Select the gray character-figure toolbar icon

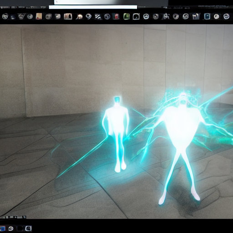click(x=166, y=16)
